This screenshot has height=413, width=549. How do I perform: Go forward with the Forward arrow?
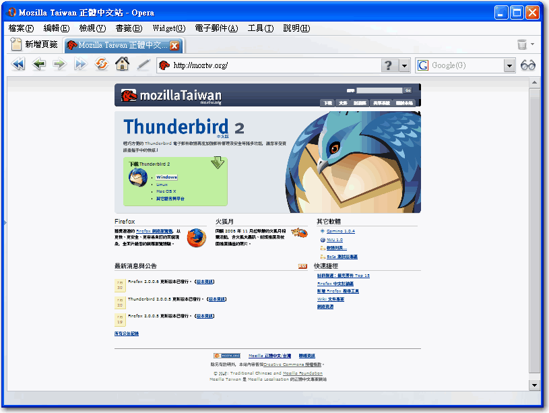pyautogui.click(x=59, y=65)
